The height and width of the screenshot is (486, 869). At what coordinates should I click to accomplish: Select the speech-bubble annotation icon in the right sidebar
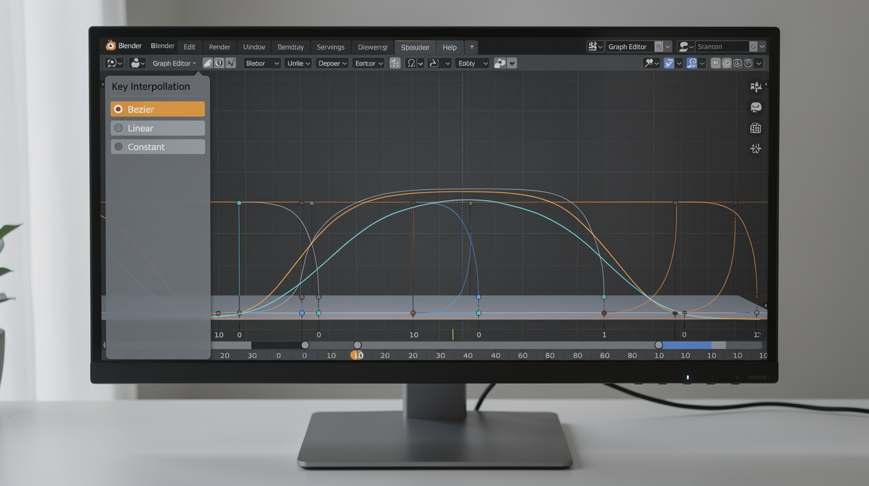click(x=755, y=107)
